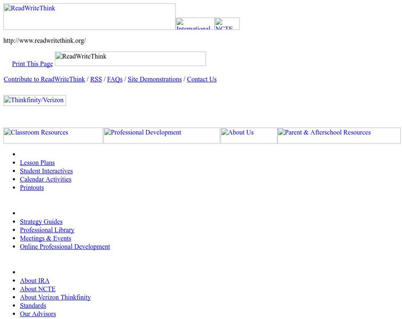Viewport: 402px width, 319px height.
Task: Open Meetings & Events link
Action: coord(46,238)
